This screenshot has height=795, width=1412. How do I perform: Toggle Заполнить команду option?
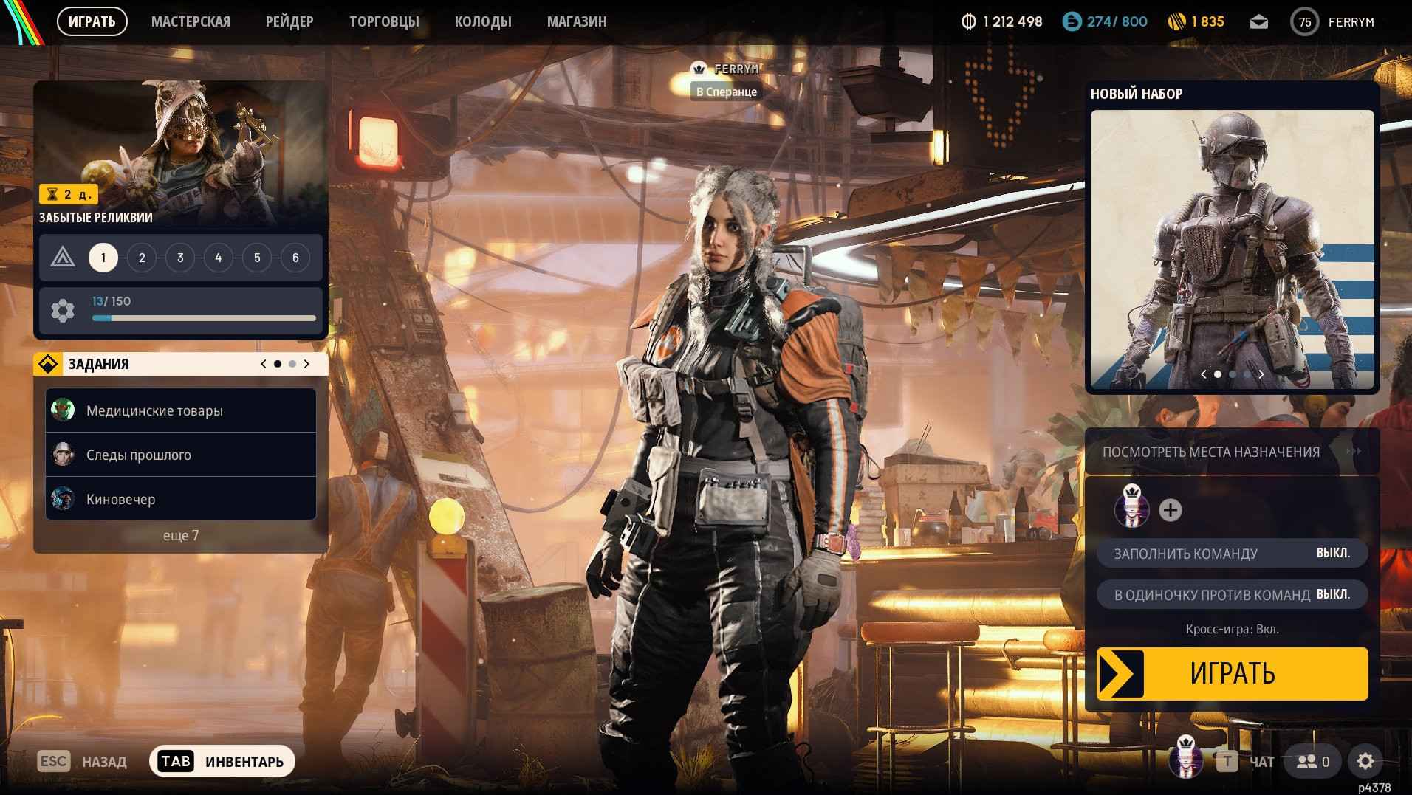1232,553
